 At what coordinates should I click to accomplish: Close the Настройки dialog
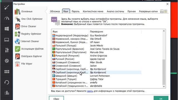click(x=167, y=4)
